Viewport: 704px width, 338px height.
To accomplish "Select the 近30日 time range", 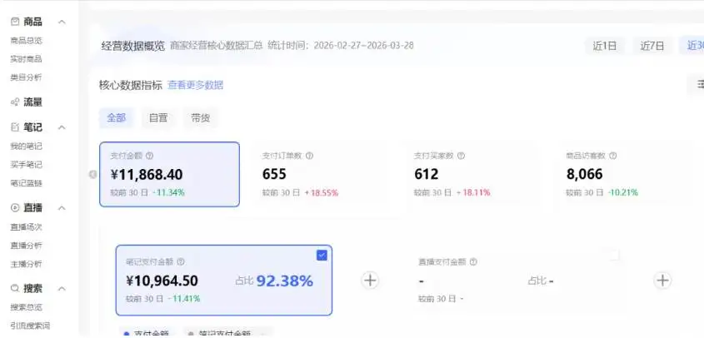I will click(692, 46).
